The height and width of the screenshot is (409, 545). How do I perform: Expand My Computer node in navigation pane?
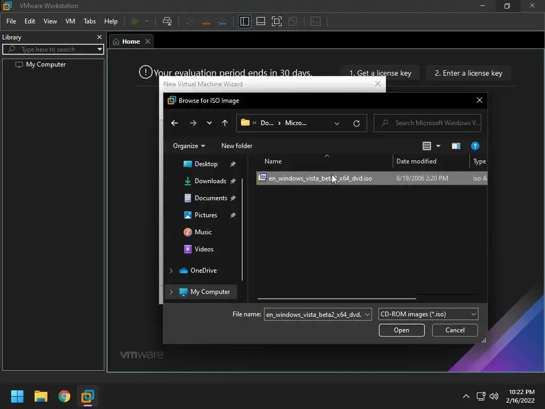pyautogui.click(x=171, y=292)
